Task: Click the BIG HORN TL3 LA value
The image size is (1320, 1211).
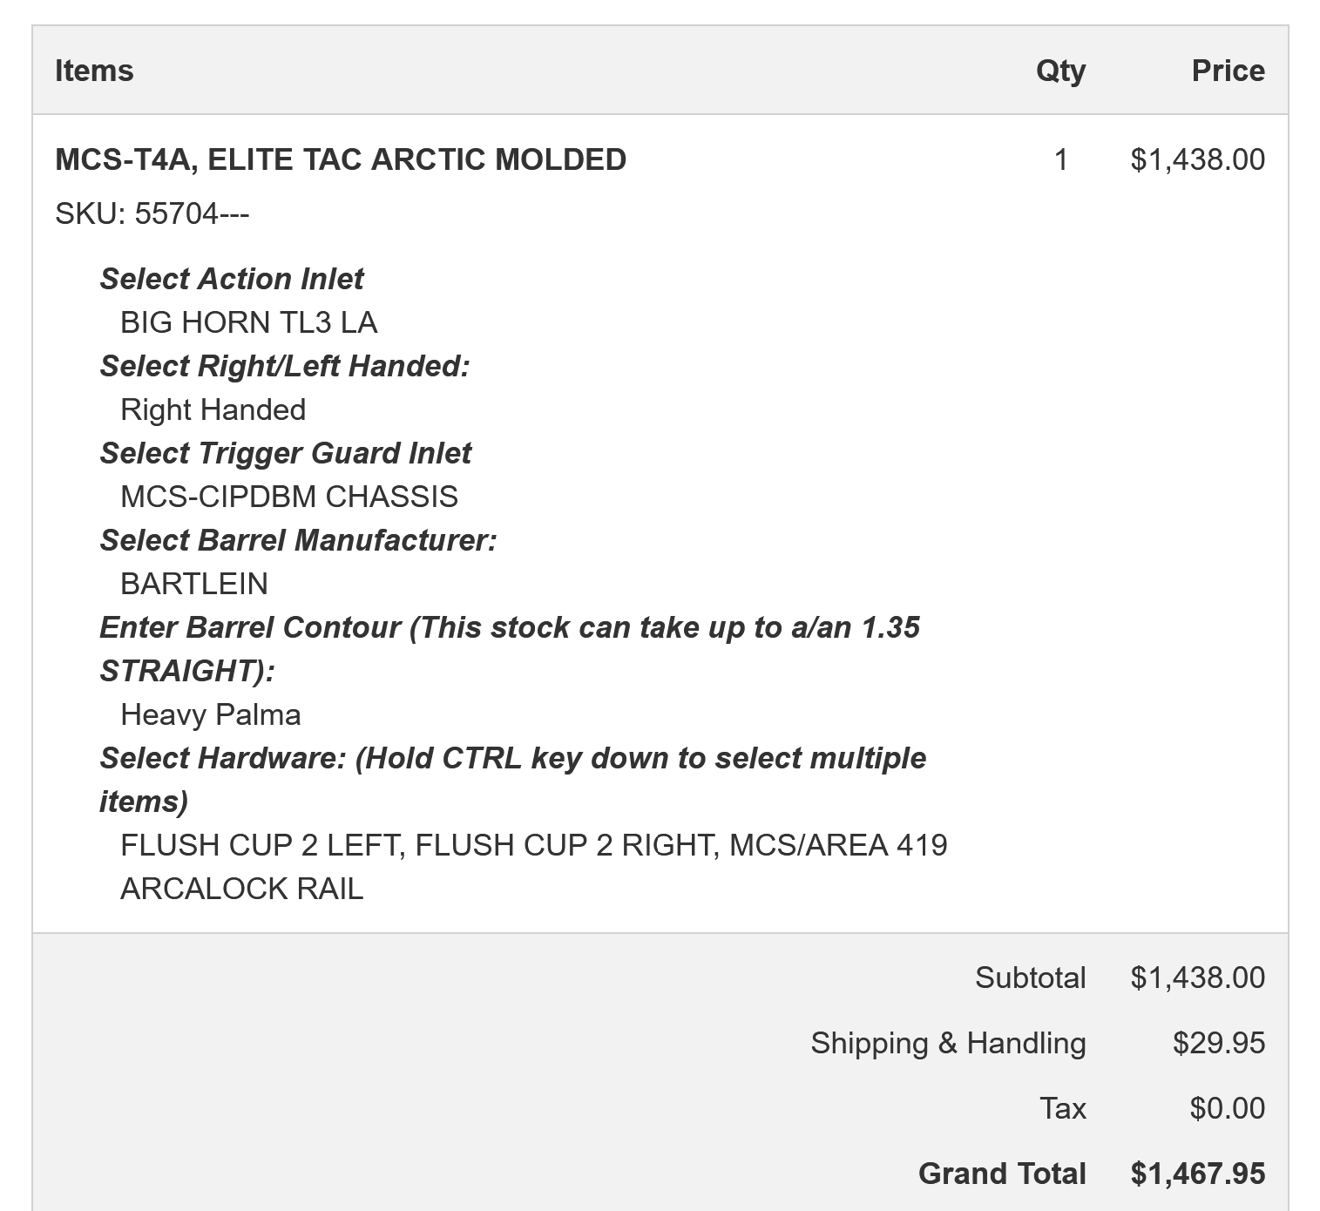Action: (x=248, y=322)
